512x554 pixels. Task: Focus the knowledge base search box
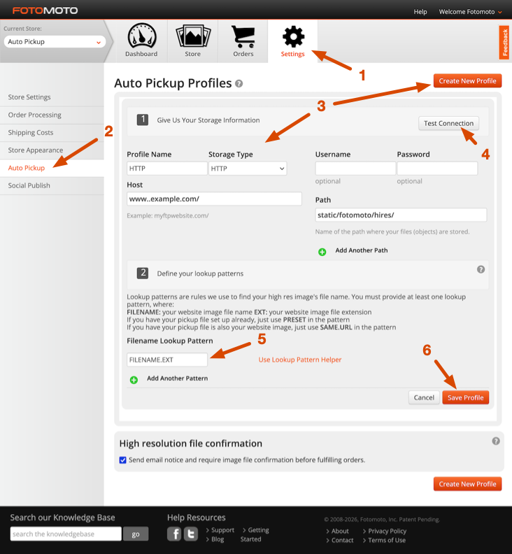pyautogui.click(x=66, y=534)
